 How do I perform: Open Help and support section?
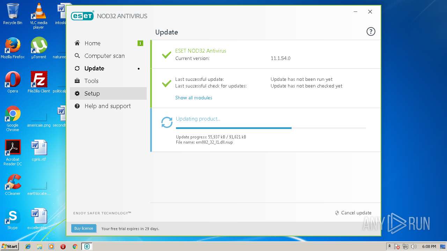pyautogui.click(x=108, y=106)
